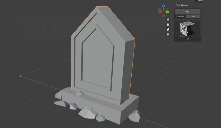Snap view to green Y axis

[167, 12]
